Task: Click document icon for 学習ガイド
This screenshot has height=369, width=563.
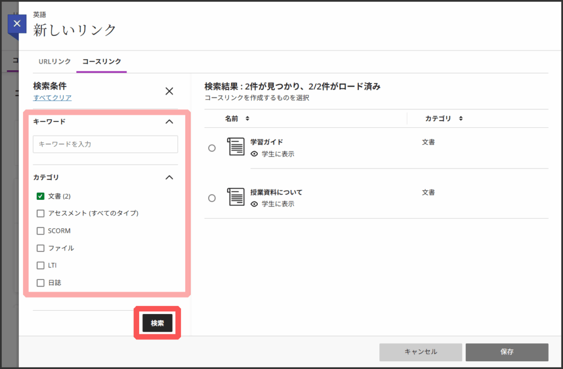Action: tap(236, 147)
